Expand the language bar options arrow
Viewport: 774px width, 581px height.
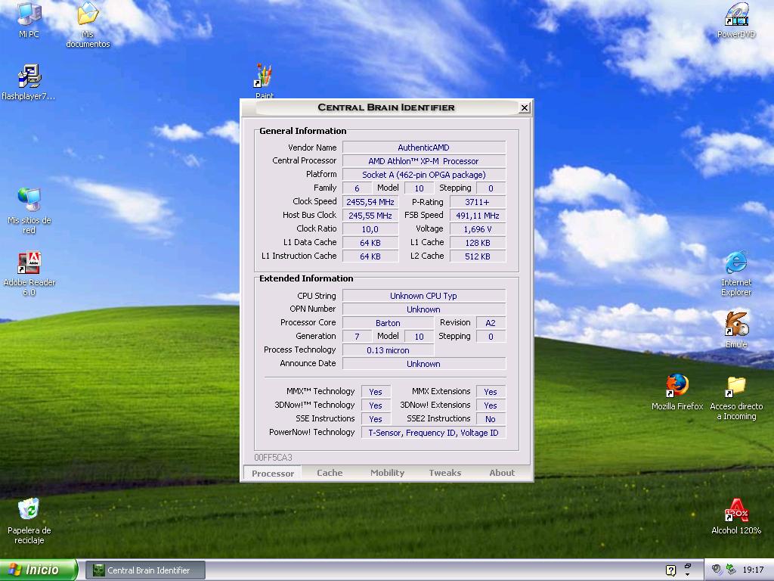(x=688, y=574)
